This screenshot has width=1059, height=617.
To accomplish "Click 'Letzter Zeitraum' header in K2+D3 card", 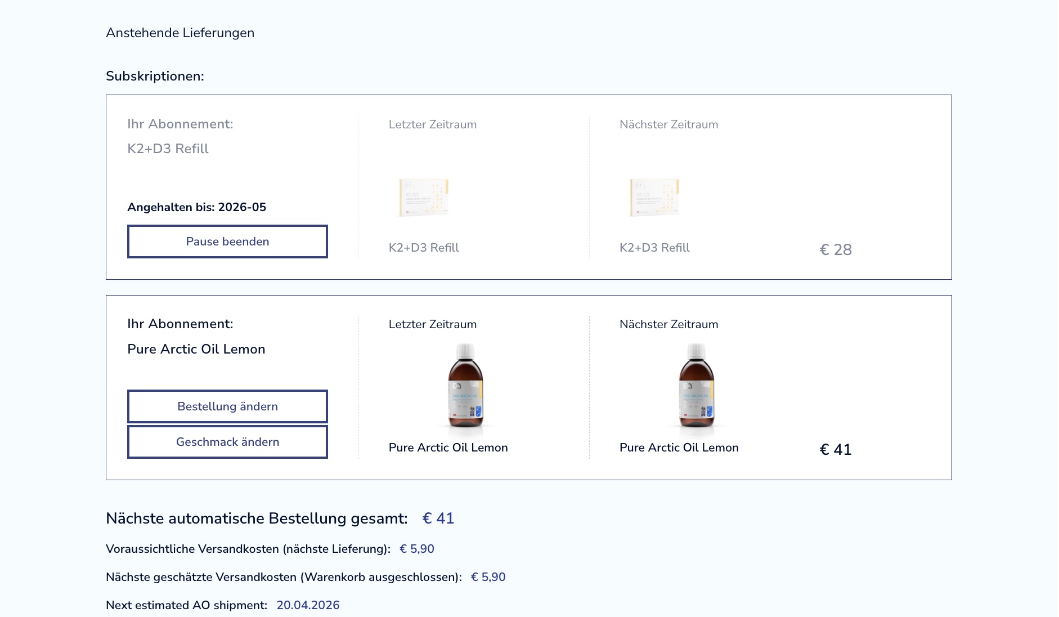I will [x=433, y=124].
